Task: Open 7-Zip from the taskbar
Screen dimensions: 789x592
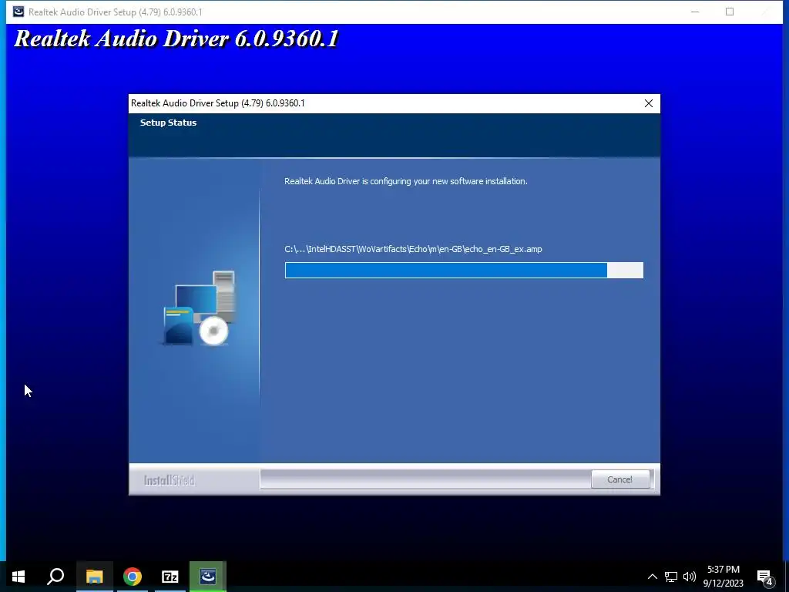Action: [170, 577]
